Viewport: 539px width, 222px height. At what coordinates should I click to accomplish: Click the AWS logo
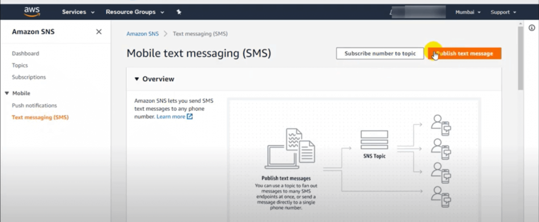pos(32,12)
